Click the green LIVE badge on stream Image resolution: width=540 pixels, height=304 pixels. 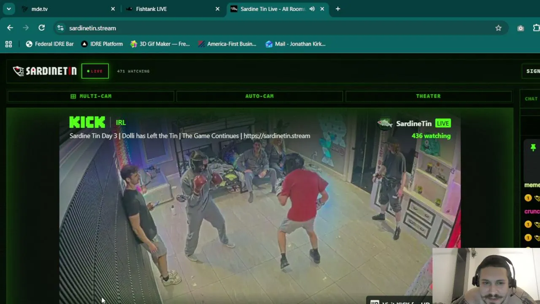click(x=443, y=123)
